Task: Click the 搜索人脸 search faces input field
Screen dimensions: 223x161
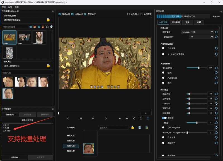Action: point(27,73)
